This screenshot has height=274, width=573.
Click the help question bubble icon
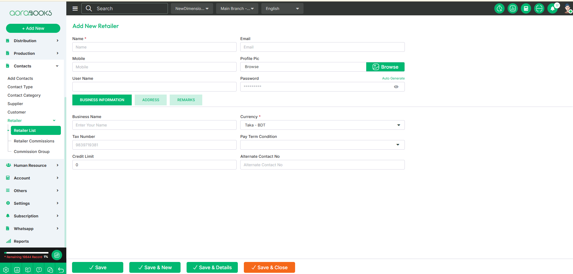[39, 270]
